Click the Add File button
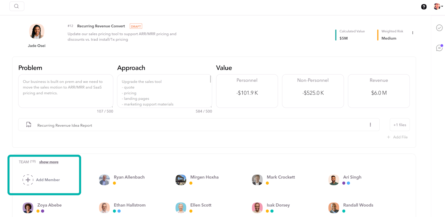The image size is (445, 217). [x=397, y=137]
